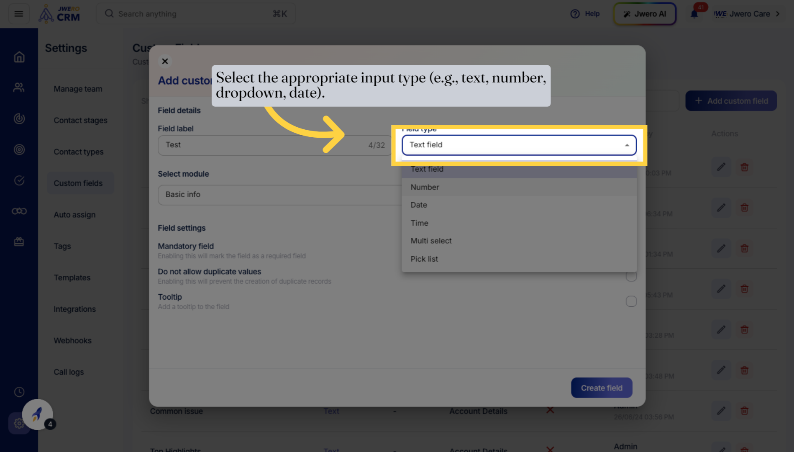Select the Contacts people icon in sidebar
This screenshot has height=452, width=794.
pos(19,87)
